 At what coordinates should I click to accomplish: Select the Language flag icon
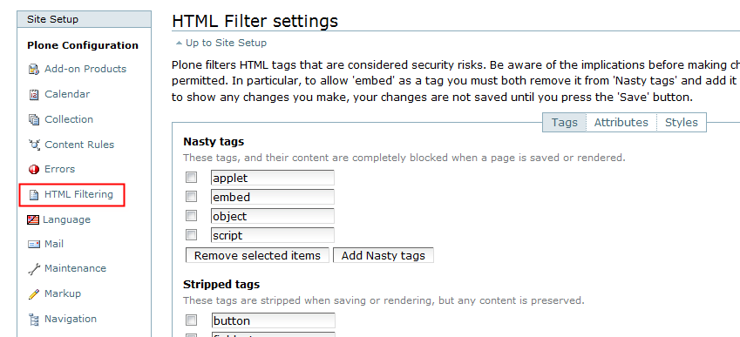(x=33, y=219)
